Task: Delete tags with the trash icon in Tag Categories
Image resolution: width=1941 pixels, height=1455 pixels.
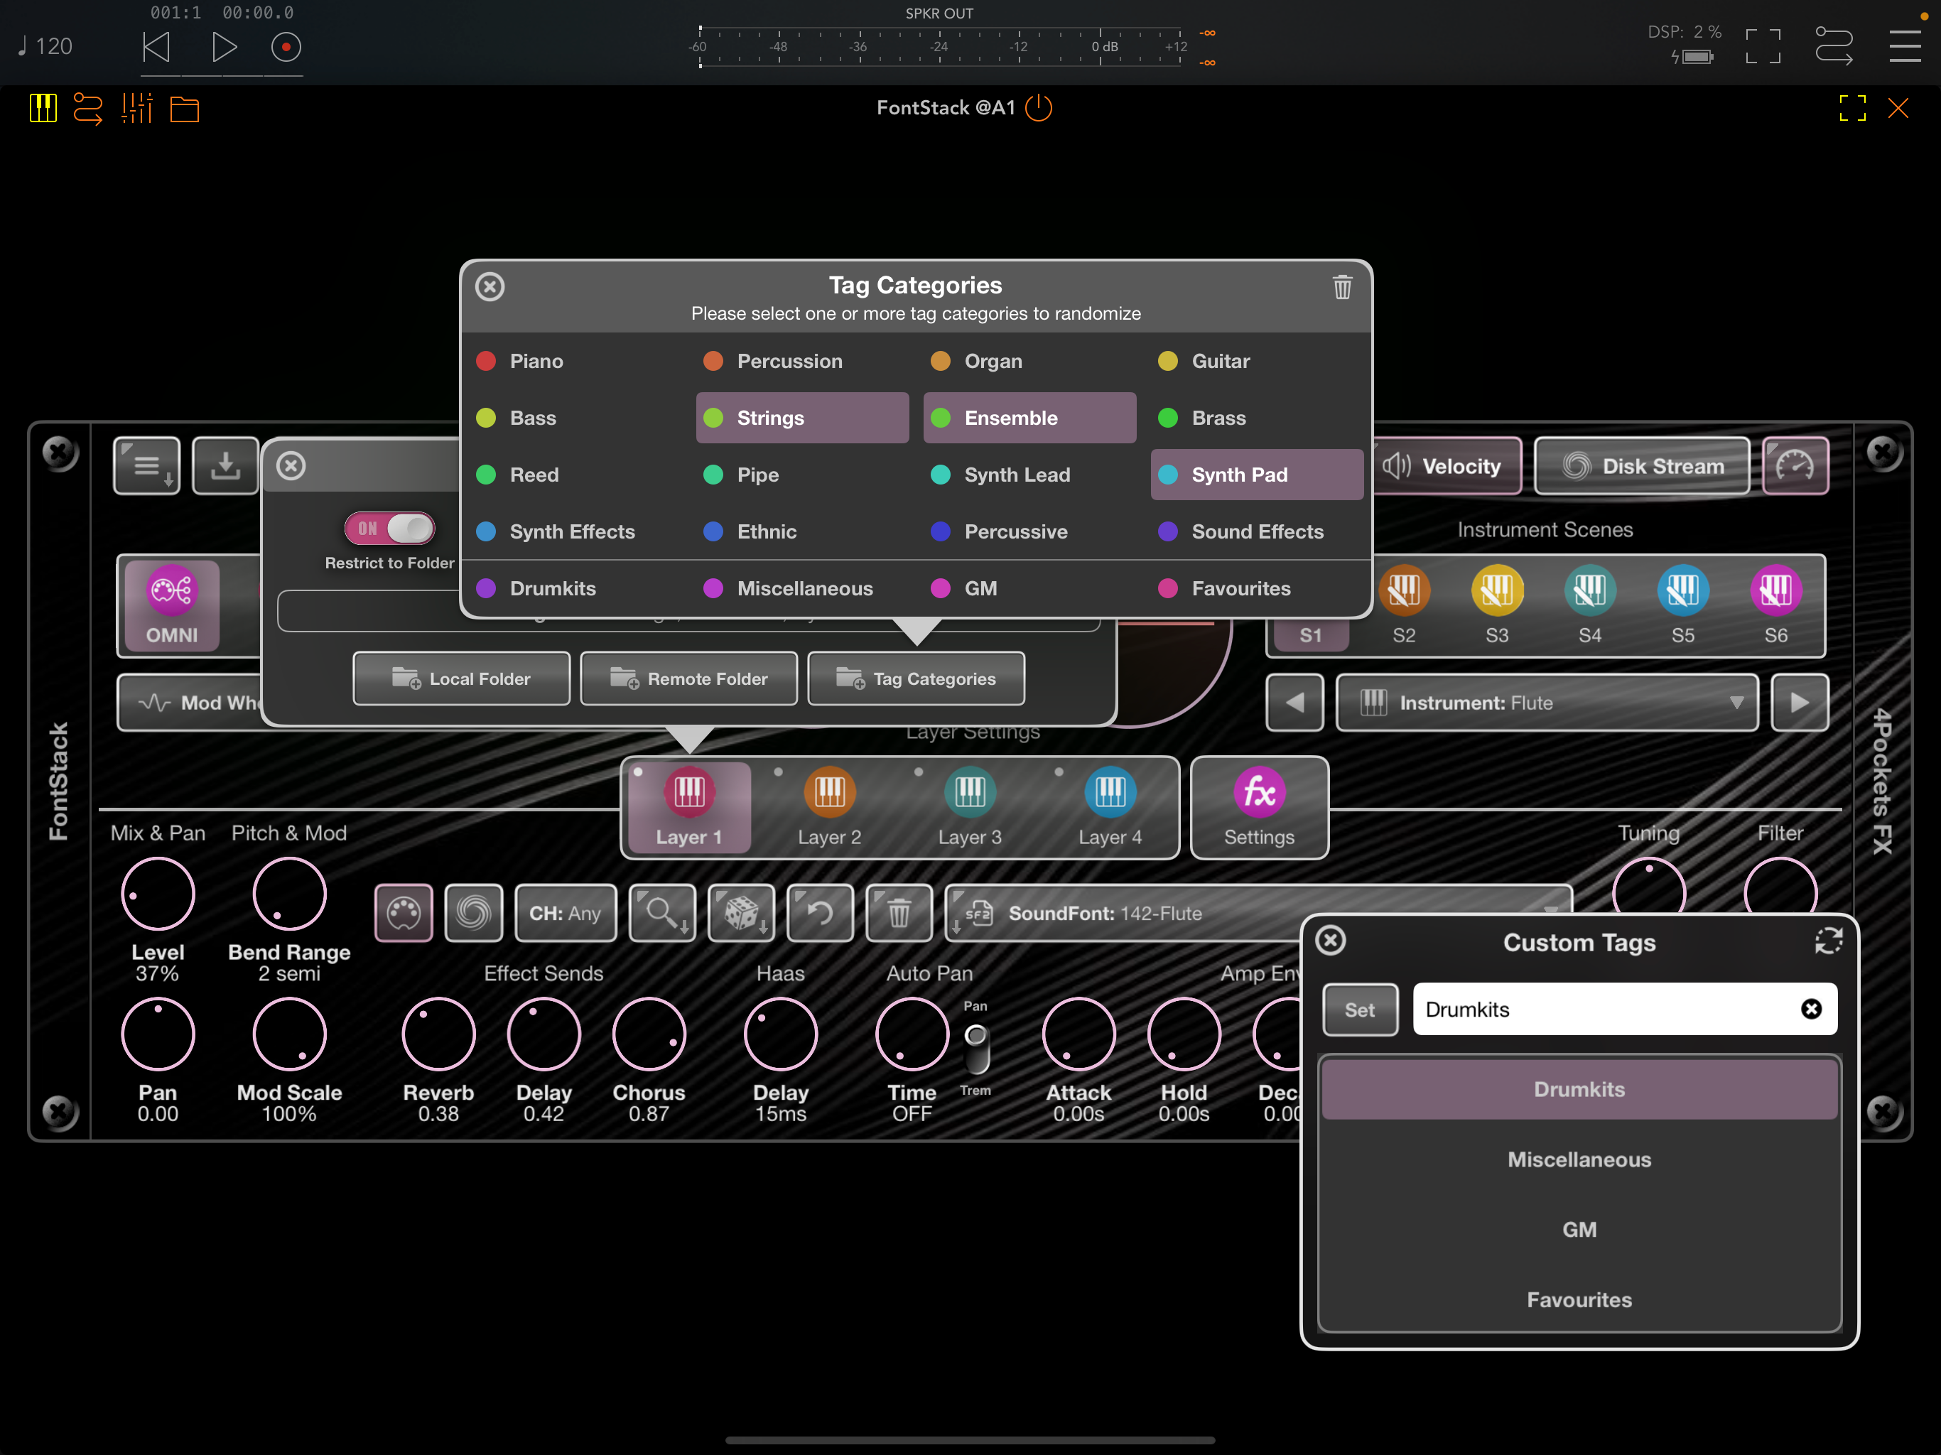Action: [1341, 287]
